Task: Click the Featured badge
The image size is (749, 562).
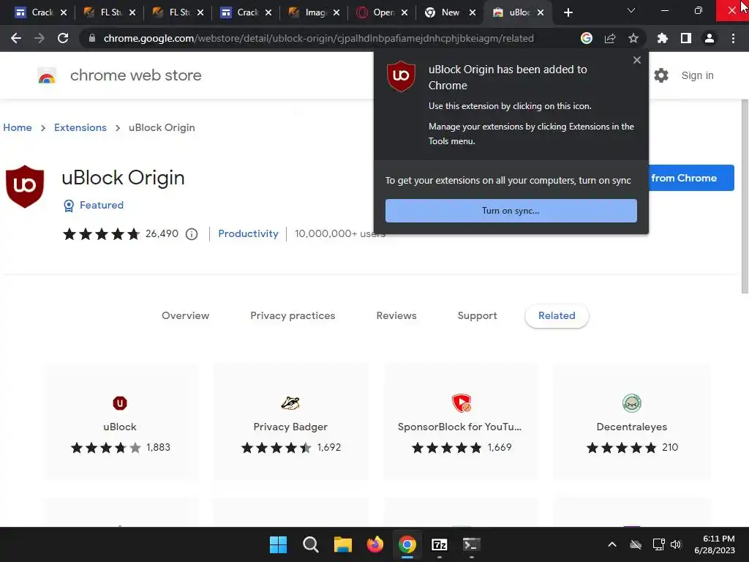Action: pyautogui.click(x=94, y=205)
